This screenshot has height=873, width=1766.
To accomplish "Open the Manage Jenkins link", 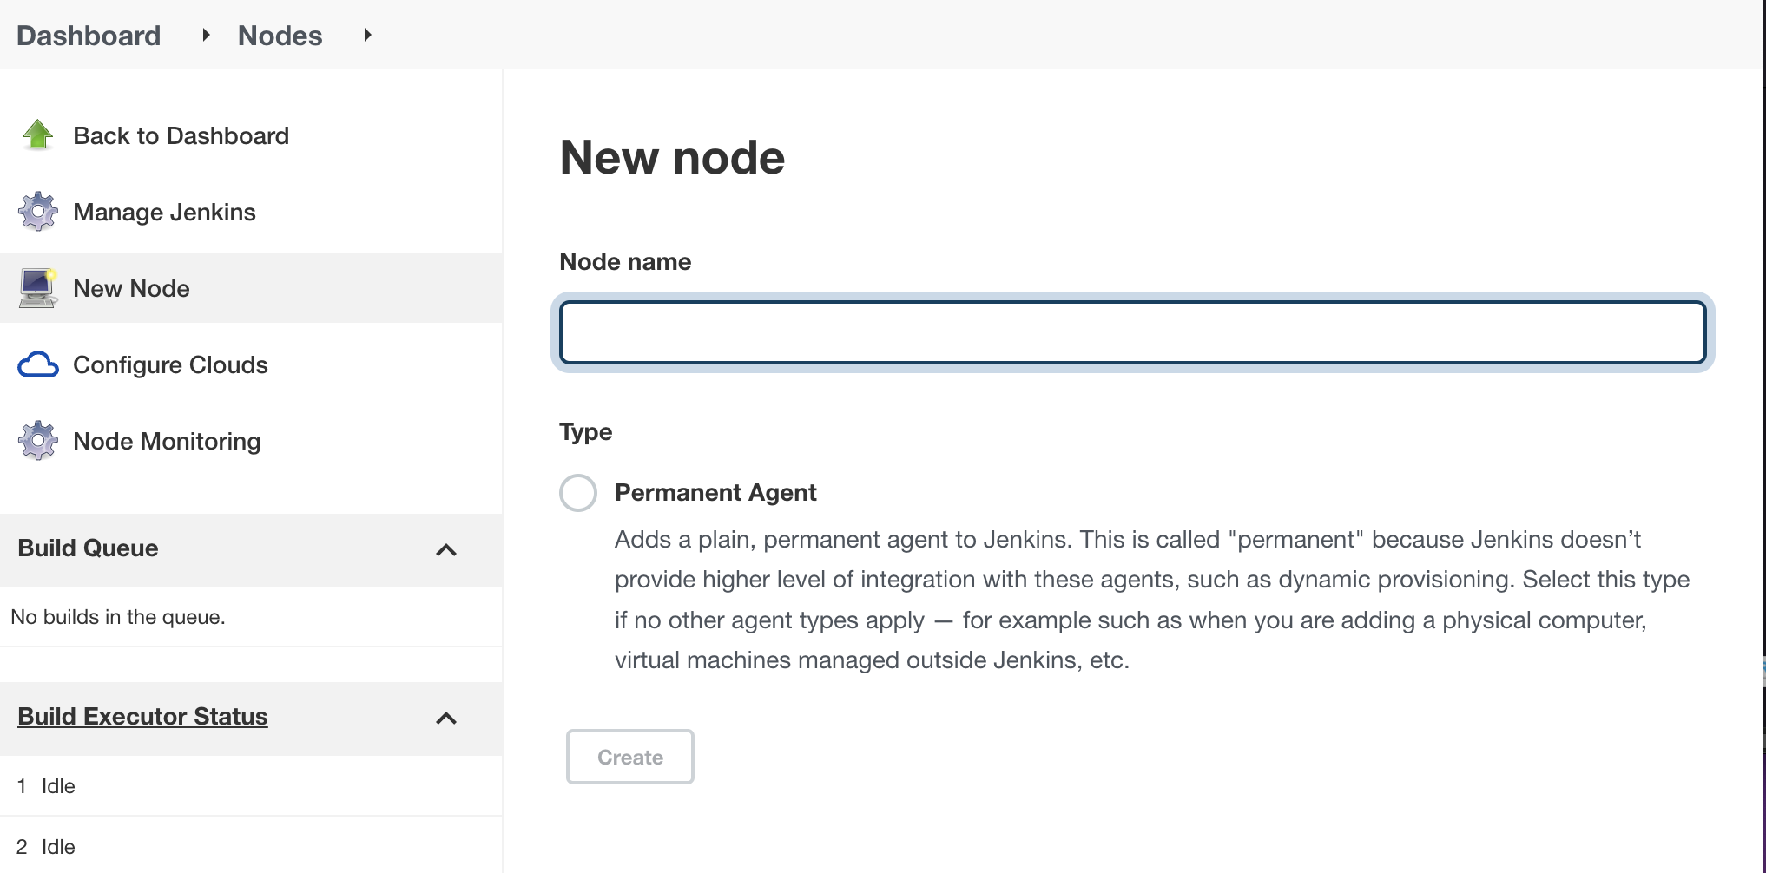I will coord(164,211).
